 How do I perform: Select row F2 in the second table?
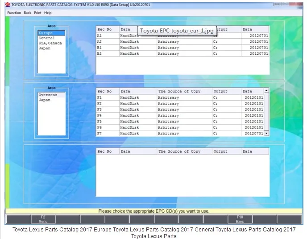coord(180,104)
